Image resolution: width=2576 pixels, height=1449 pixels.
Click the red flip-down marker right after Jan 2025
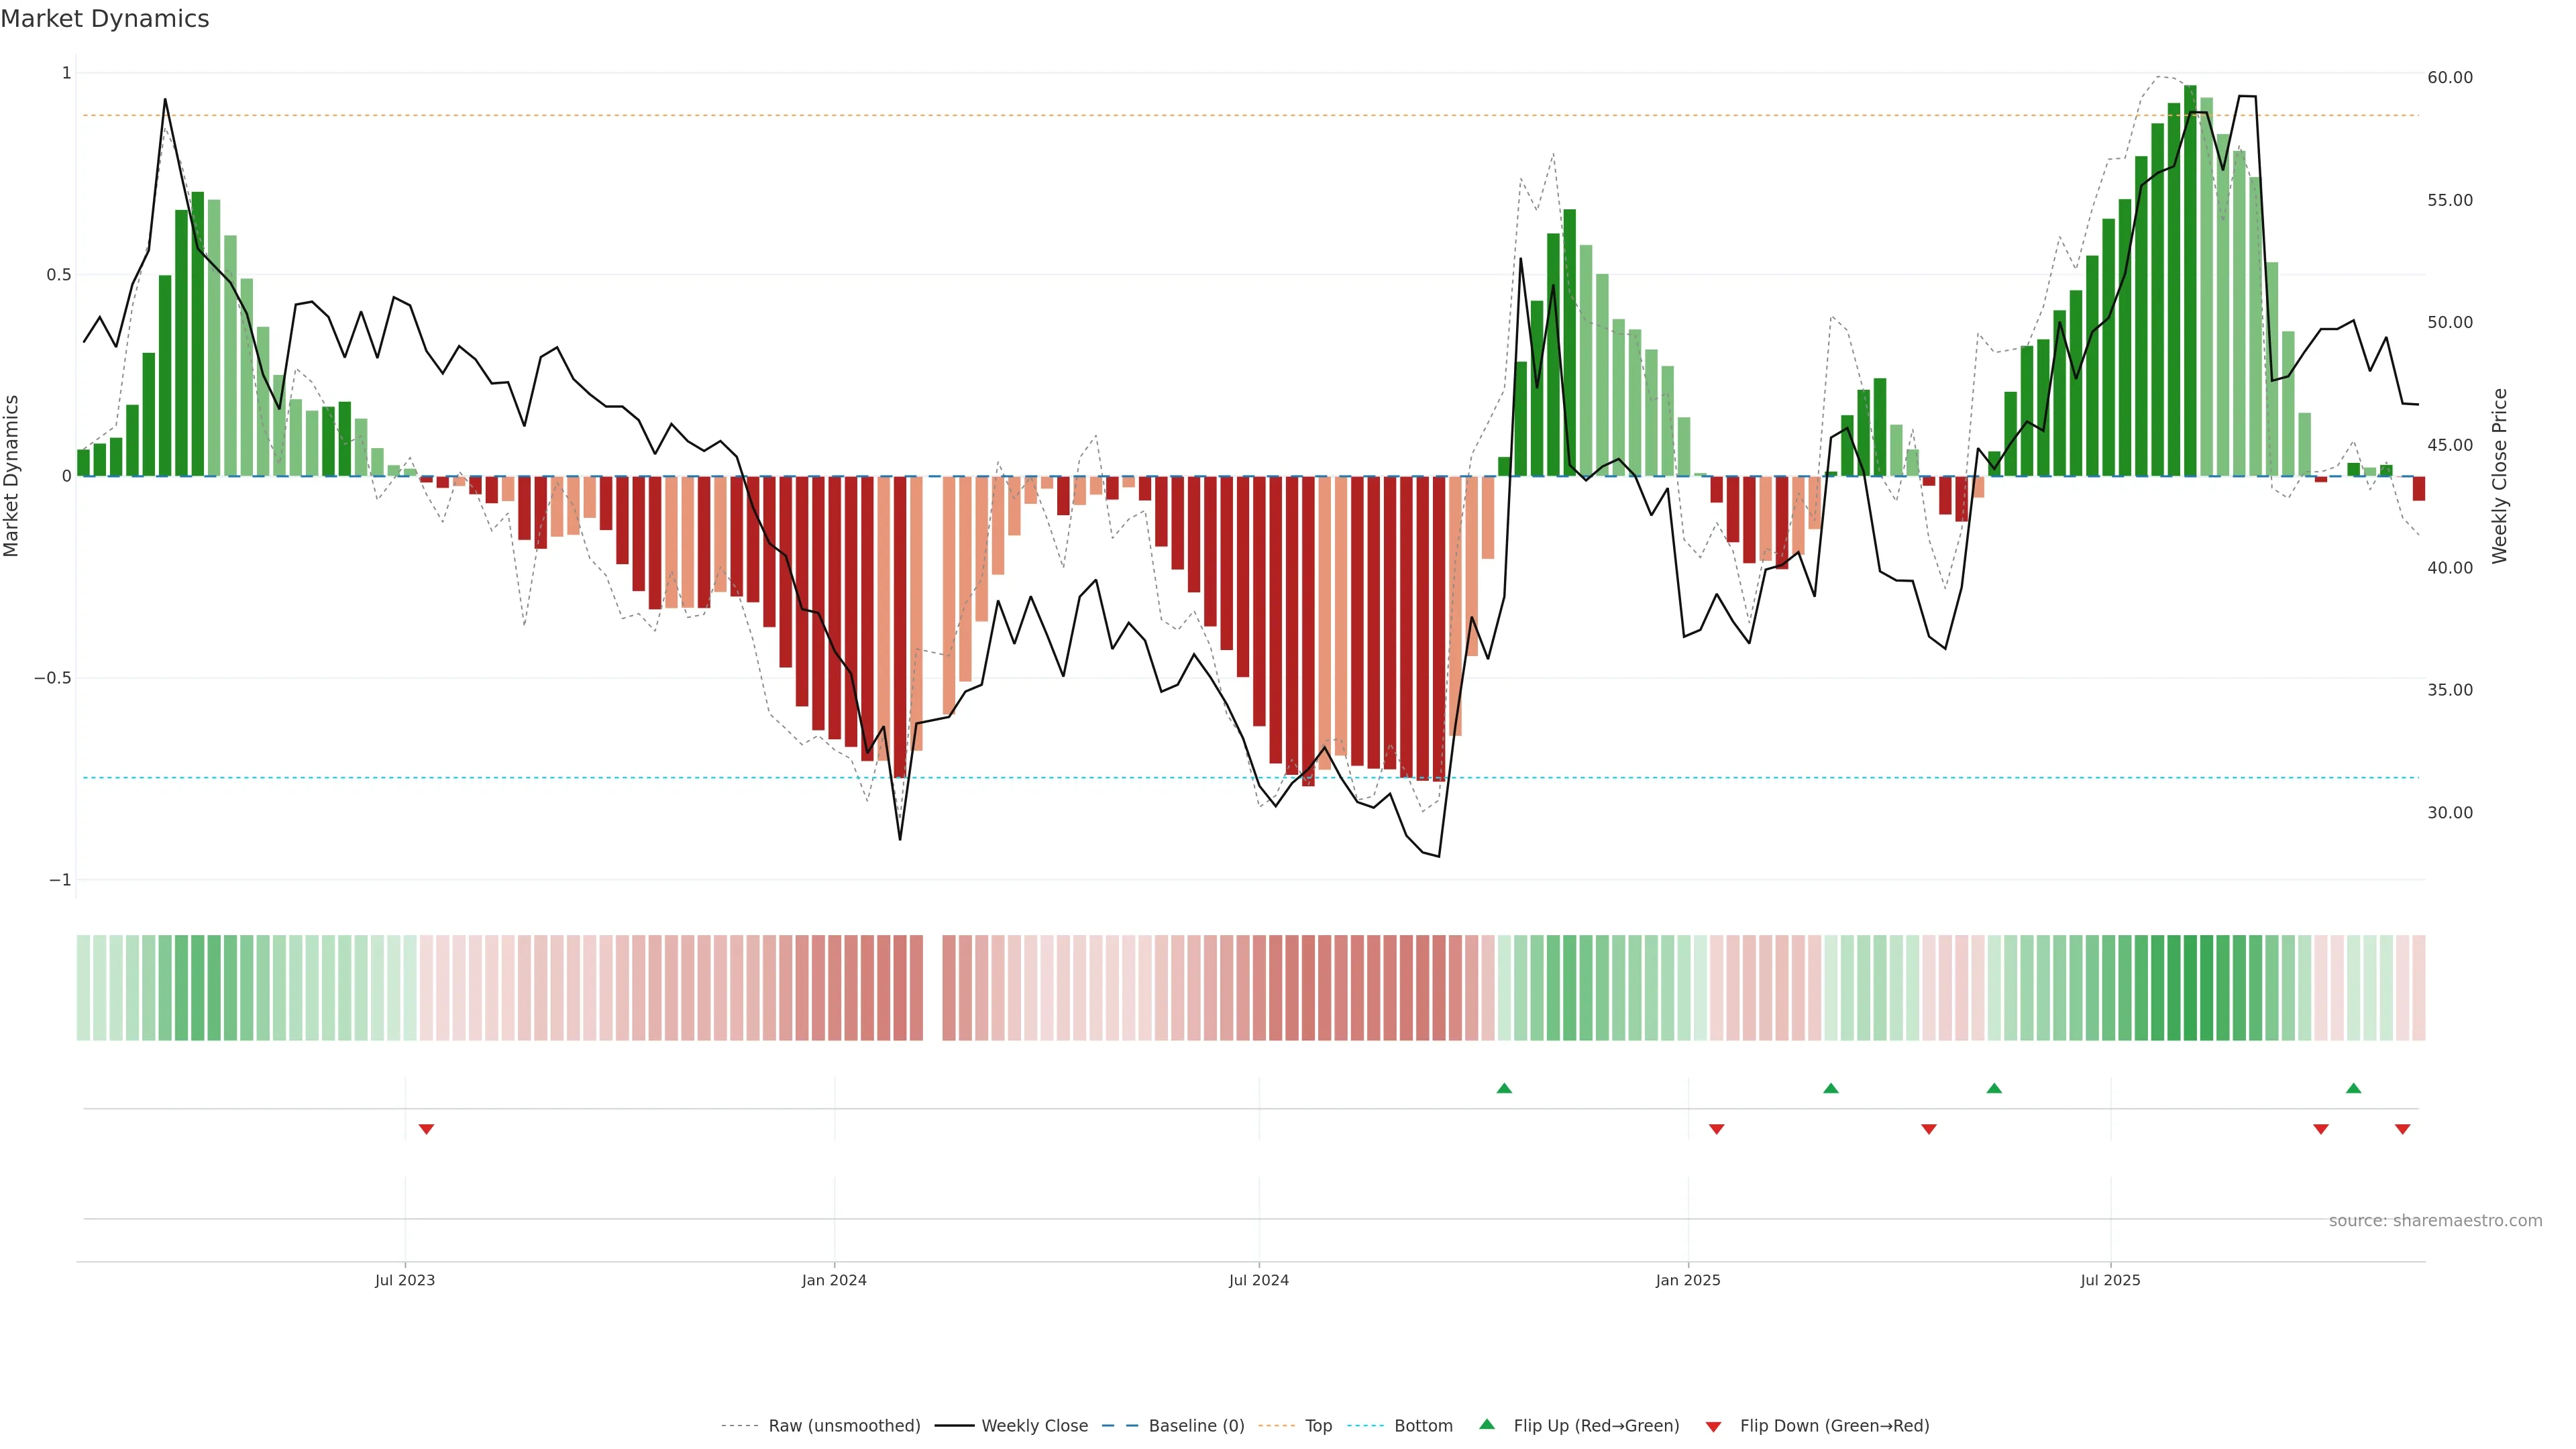tap(1716, 1129)
